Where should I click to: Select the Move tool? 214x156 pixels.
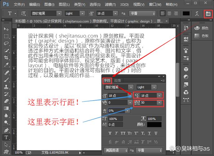pyautogui.click(x=6, y=29)
